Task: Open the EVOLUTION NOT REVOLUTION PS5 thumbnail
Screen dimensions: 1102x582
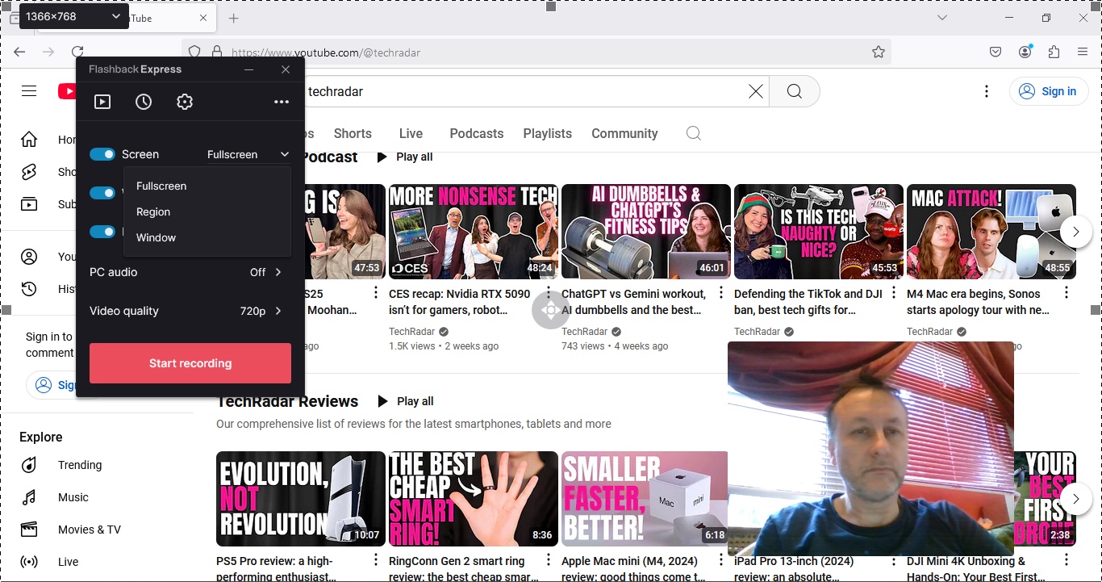Action: [x=301, y=499]
